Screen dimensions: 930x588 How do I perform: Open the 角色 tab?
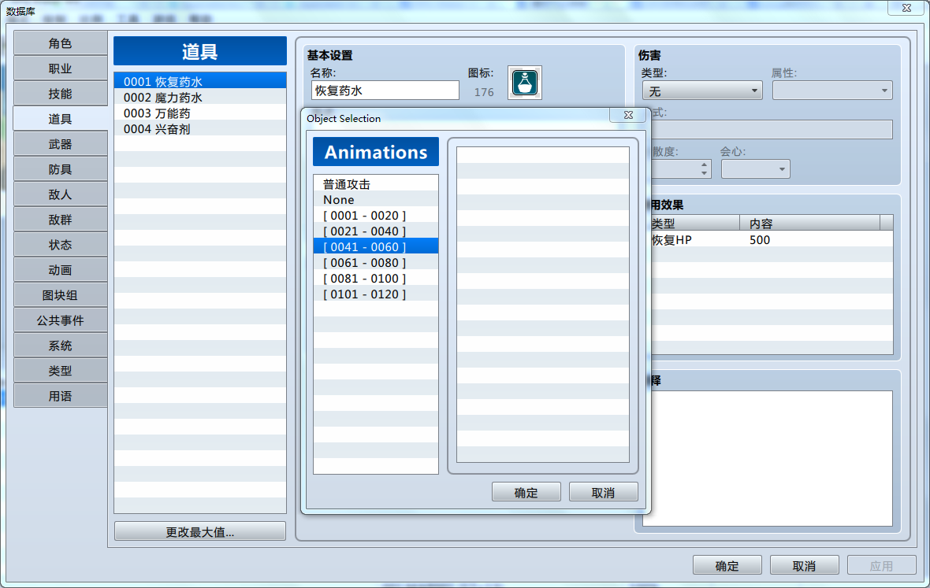(x=61, y=43)
